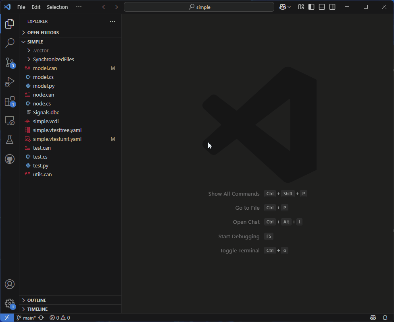
Task: Open model.can file
Action: 70,68
